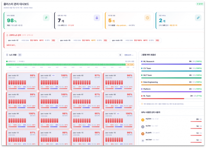
Task: Click the sy.lee user name
Action: 148,126
